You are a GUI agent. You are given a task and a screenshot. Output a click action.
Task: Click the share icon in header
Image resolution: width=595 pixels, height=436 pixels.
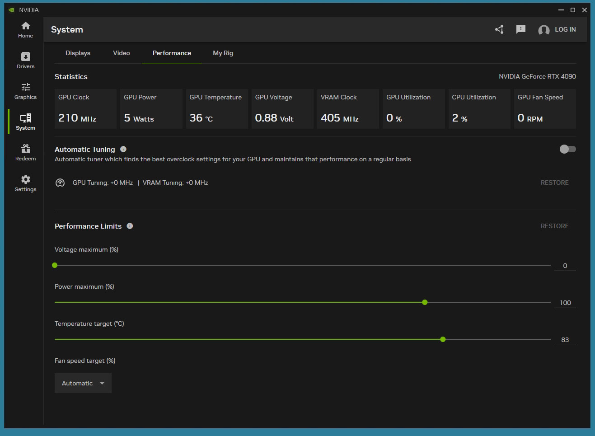point(499,29)
